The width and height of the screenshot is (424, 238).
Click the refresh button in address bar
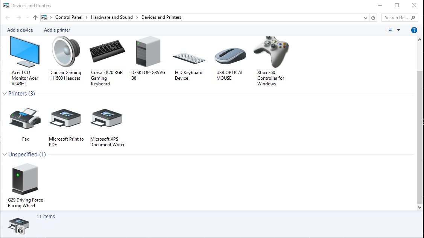[x=373, y=18]
